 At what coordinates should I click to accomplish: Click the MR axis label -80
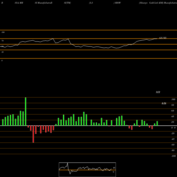pos(173,150)
